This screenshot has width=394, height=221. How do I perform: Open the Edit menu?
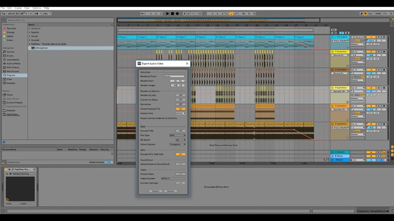[10, 8]
